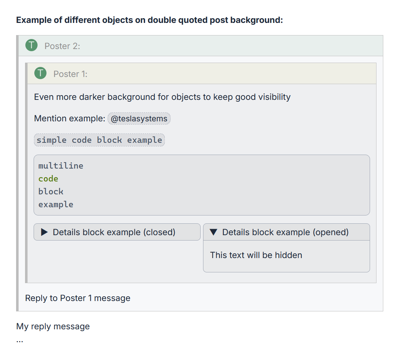The height and width of the screenshot is (359, 399).
Task: Click the 'example' line in multiline code block
Action: point(56,204)
